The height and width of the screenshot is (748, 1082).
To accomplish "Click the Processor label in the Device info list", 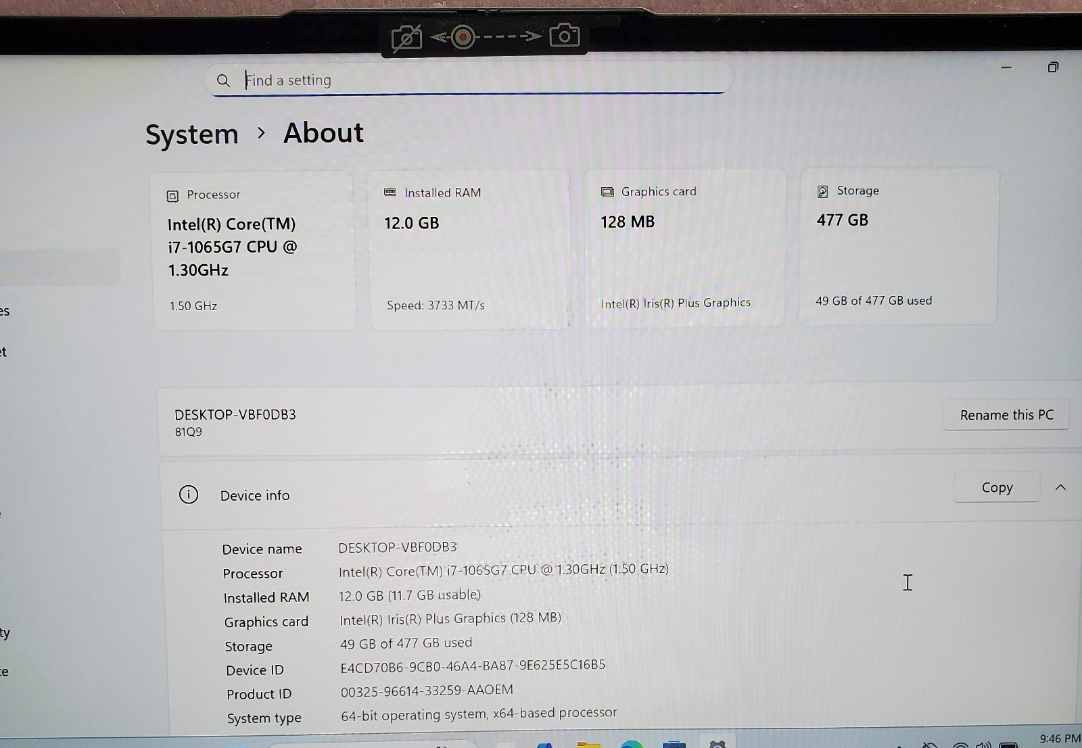I will pyautogui.click(x=253, y=574).
